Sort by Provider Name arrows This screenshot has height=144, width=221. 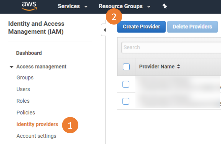(179, 66)
